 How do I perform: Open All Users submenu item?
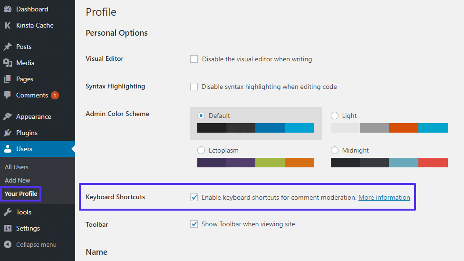pyautogui.click(x=17, y=167)
